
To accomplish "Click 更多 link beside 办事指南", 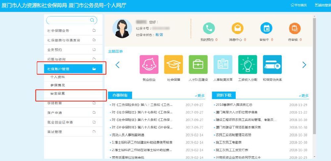I will click(x=200, y=96).
